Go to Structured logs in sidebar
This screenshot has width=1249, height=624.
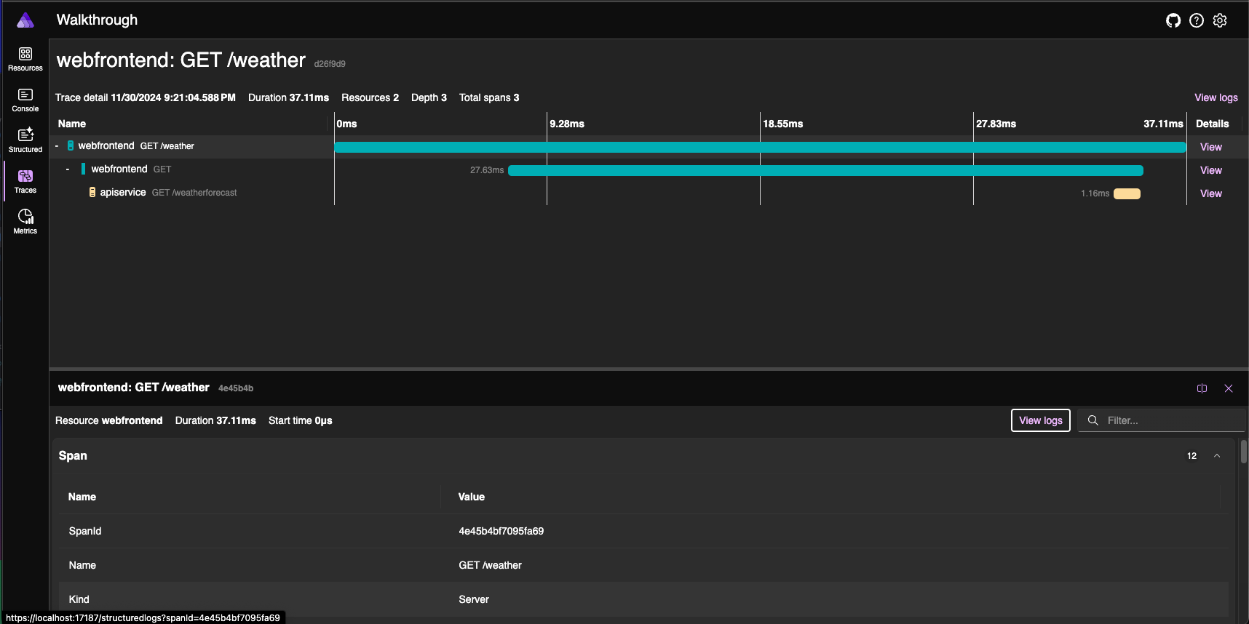(x=25, y=140)
